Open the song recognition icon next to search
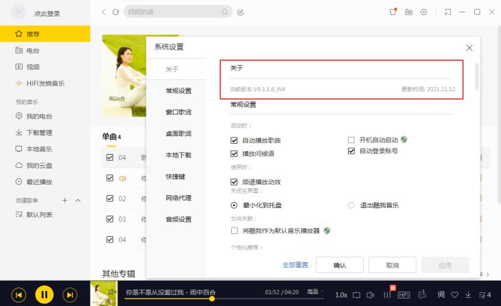 click(240, 12)
